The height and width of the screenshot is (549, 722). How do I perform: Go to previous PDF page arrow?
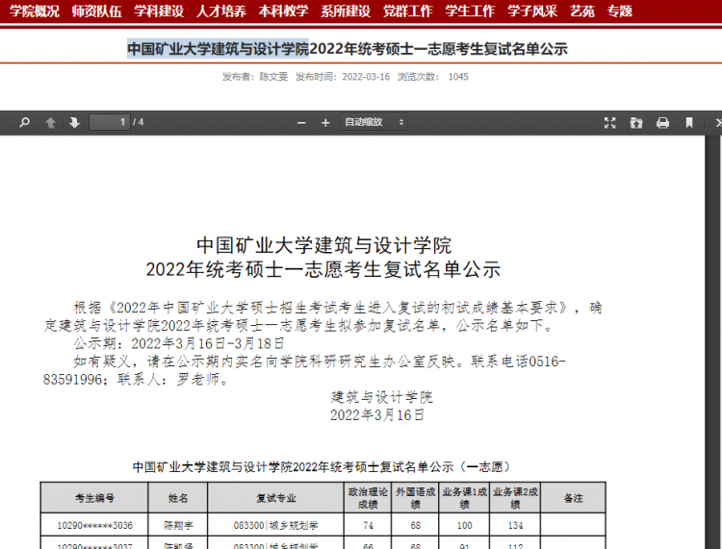tap(51, 122)
